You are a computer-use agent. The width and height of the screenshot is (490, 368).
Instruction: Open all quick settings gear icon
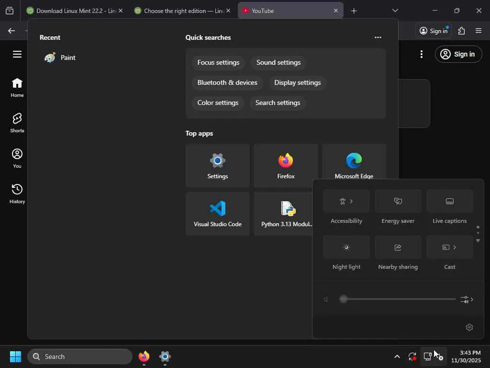(x=469, y=327)
